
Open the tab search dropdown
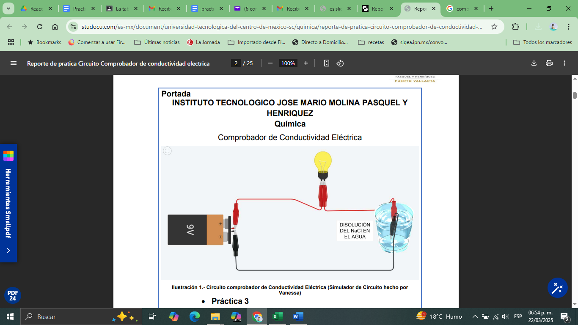pos(8,8)
